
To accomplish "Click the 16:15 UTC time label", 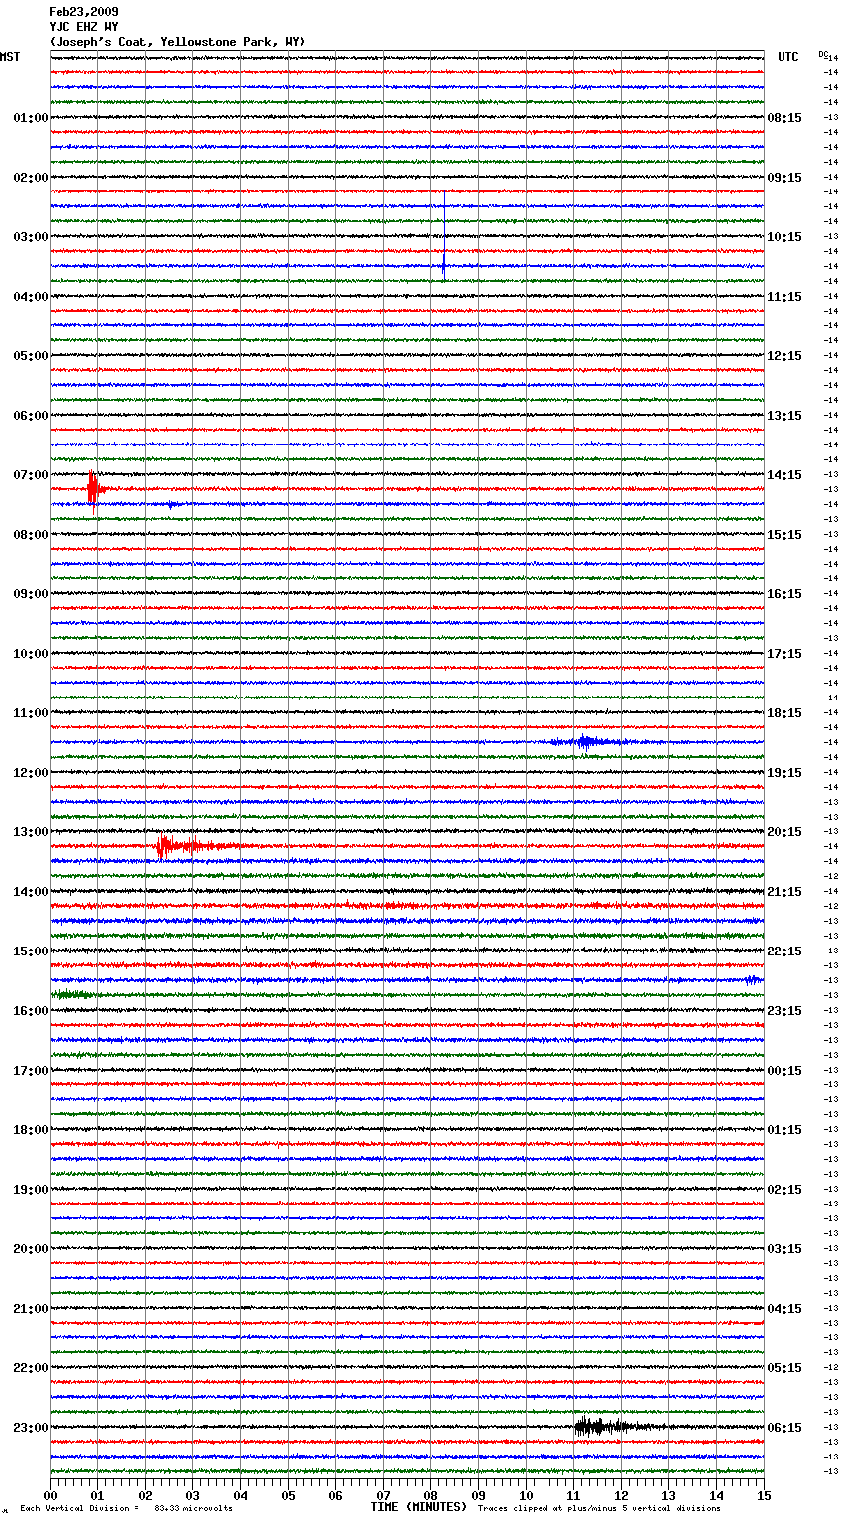I will pos(784,594).
